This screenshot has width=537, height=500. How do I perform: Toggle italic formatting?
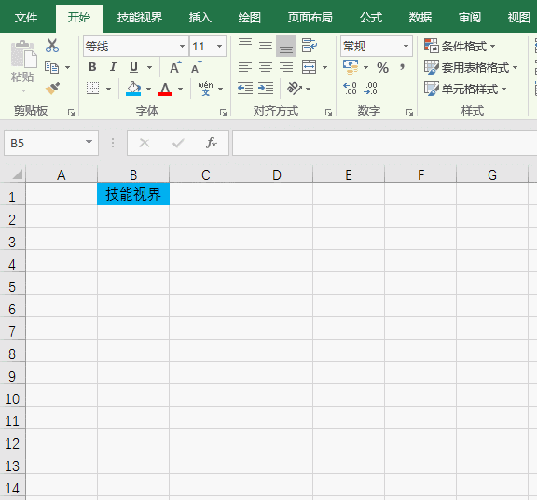(x=113, y=67)
